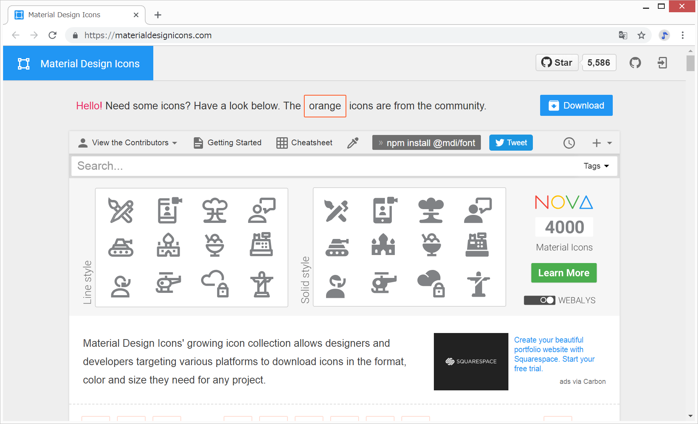Click solid style cathedral icon

click(x=383, y=244)
